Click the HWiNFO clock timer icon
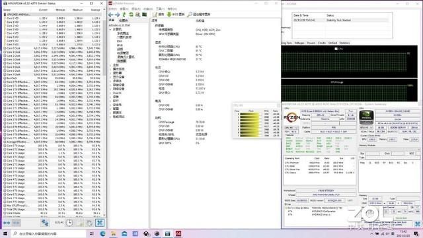 (x=69, y=223)
